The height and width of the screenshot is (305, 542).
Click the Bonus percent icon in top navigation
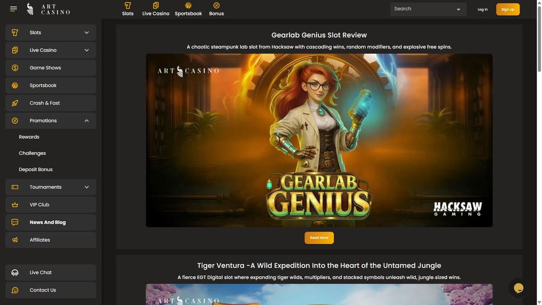(216, 5)
